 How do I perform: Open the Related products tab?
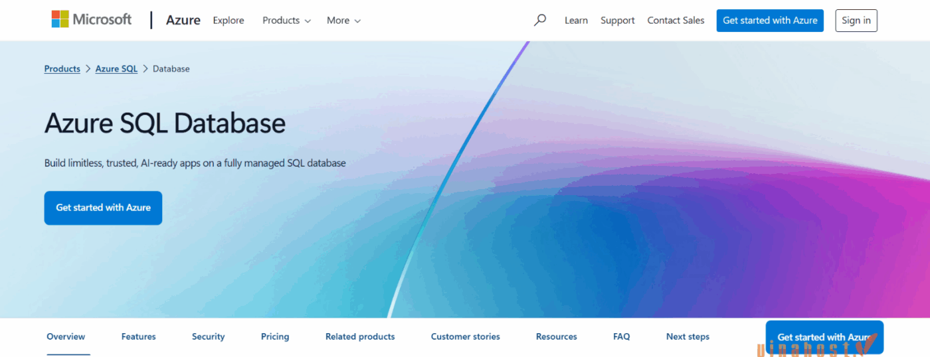[360, 336]
